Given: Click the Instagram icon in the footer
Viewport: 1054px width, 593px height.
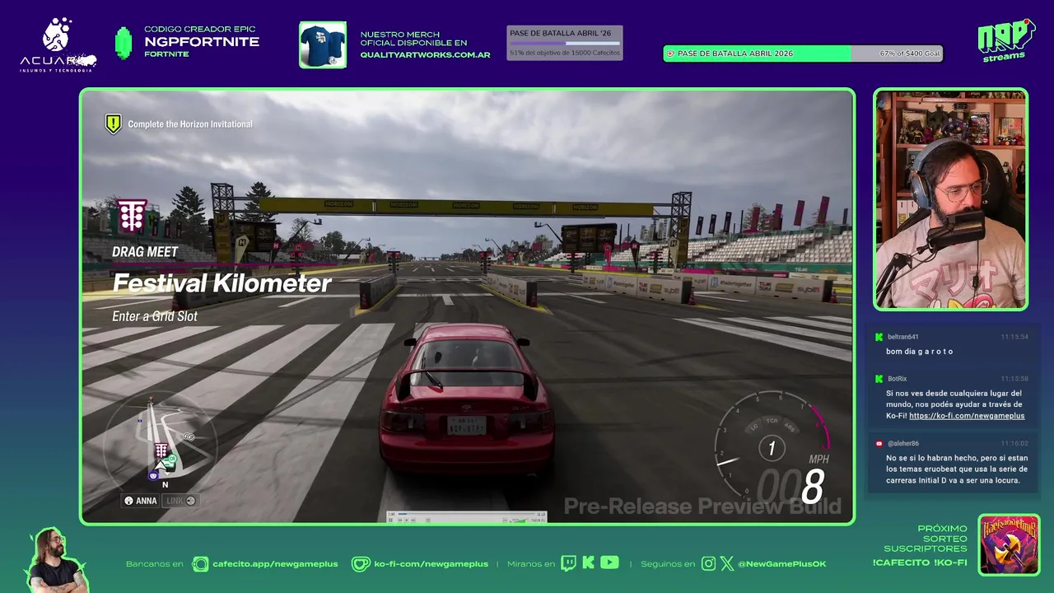Looking at the screenshot, I should coord(709,564).
